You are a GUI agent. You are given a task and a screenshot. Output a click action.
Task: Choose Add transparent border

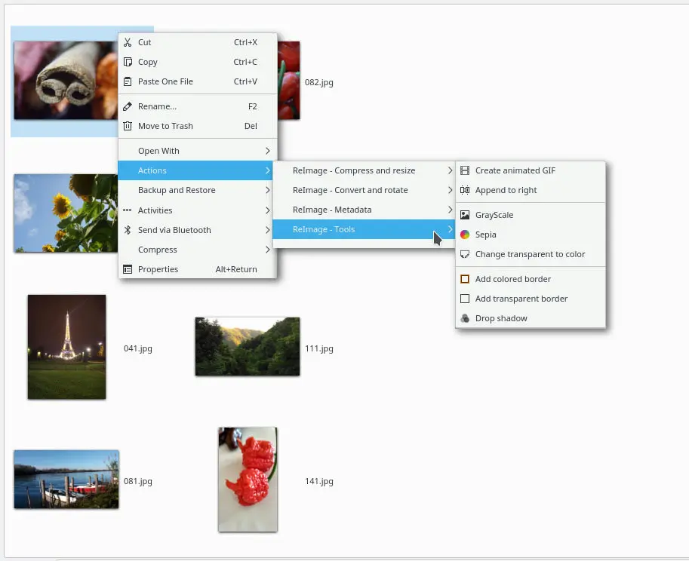pos(531,299)
